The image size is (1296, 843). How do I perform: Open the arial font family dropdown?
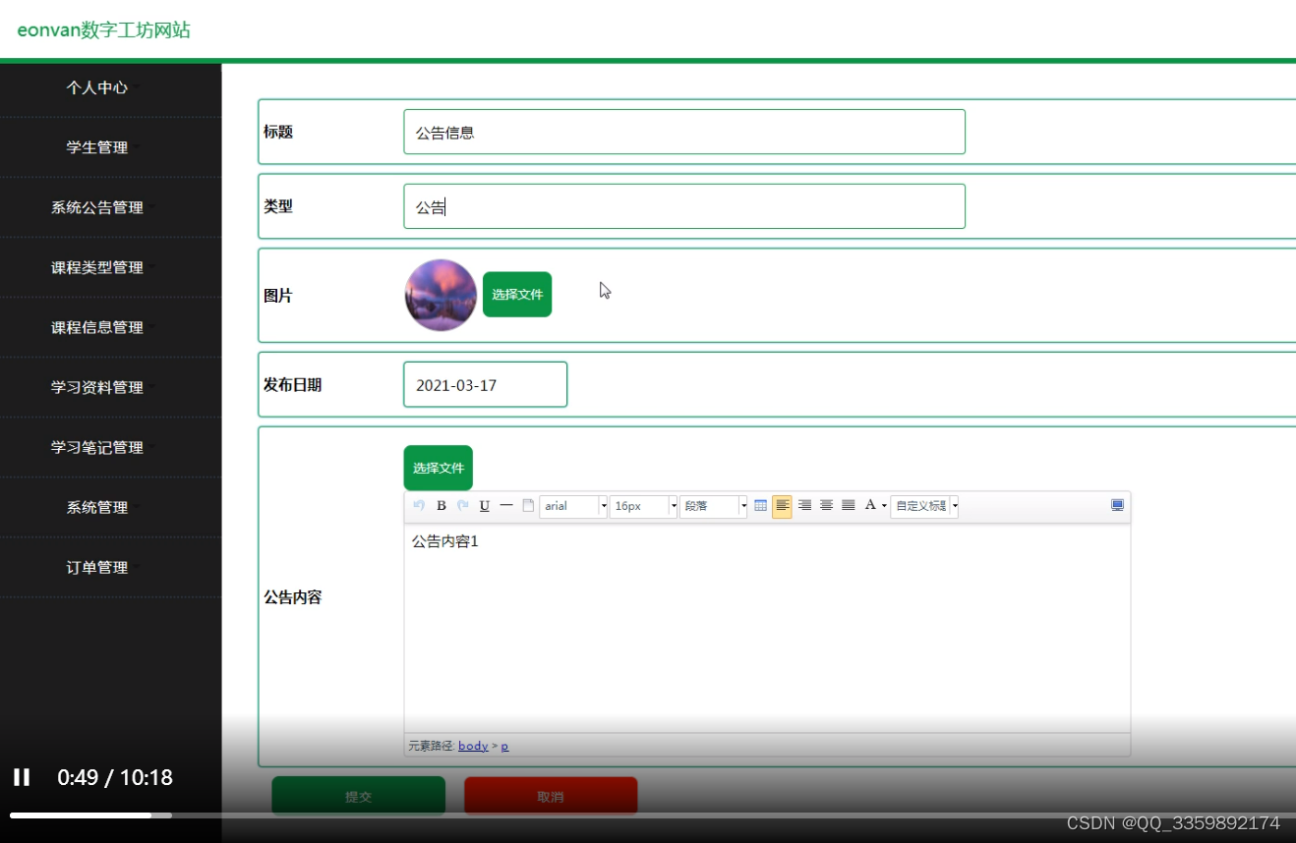pyautogui.click(x=573, y=506)
